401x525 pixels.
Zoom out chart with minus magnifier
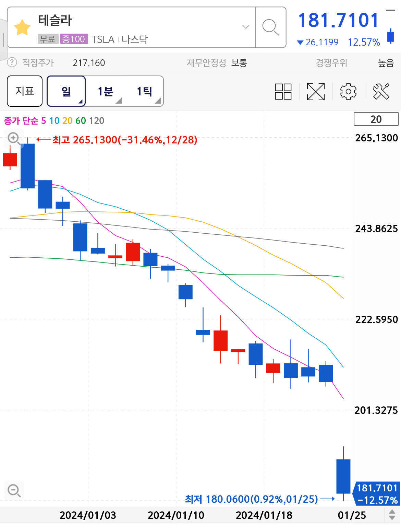click(14, 490)
